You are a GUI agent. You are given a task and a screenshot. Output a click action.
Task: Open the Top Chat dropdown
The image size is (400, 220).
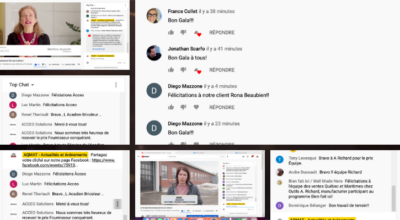tap(22, 85)
